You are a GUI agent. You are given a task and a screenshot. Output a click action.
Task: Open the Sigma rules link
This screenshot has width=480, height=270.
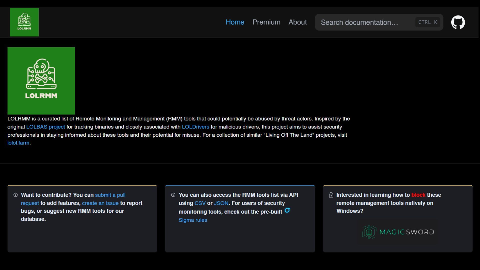coord(193,220)
